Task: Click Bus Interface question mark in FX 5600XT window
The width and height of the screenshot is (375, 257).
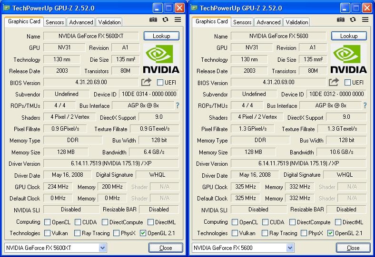Action: pos(178,105)
